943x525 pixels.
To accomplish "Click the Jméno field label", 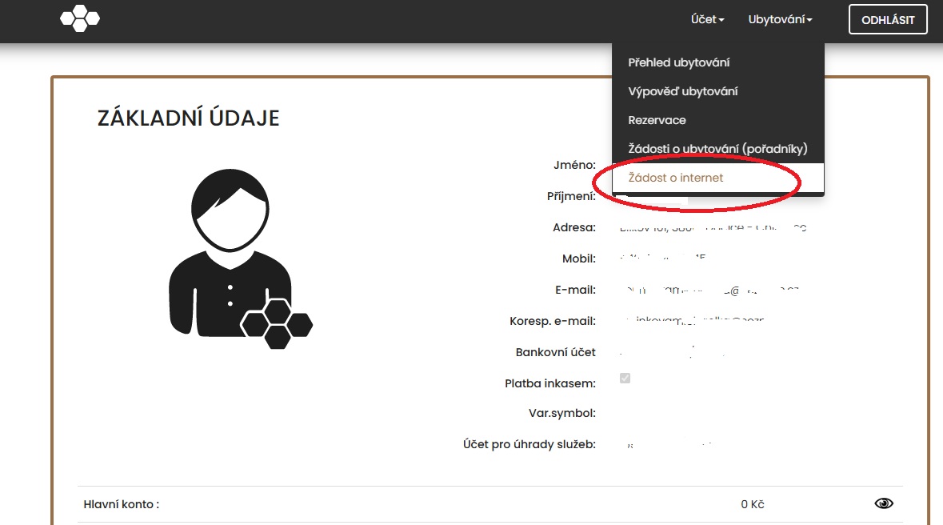I will coord(574,165).
